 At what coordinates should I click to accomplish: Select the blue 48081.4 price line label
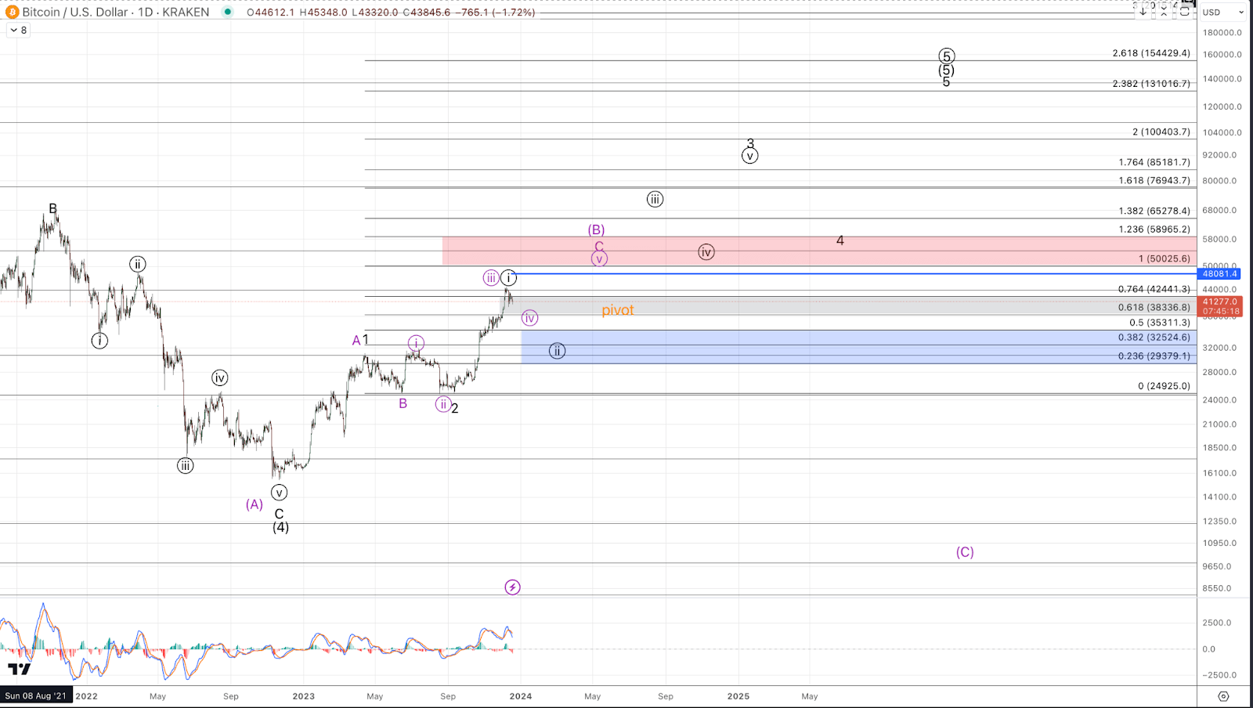[x=1219, y=273]
